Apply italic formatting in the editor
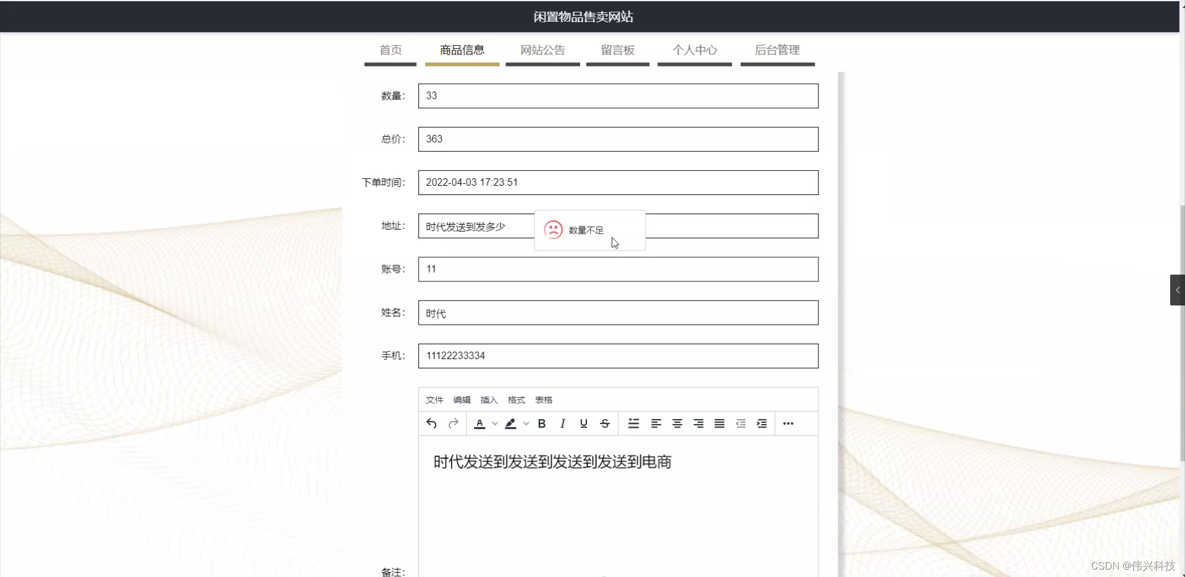The height and width of the screenshot is (577, 1185). pos(562,423)
